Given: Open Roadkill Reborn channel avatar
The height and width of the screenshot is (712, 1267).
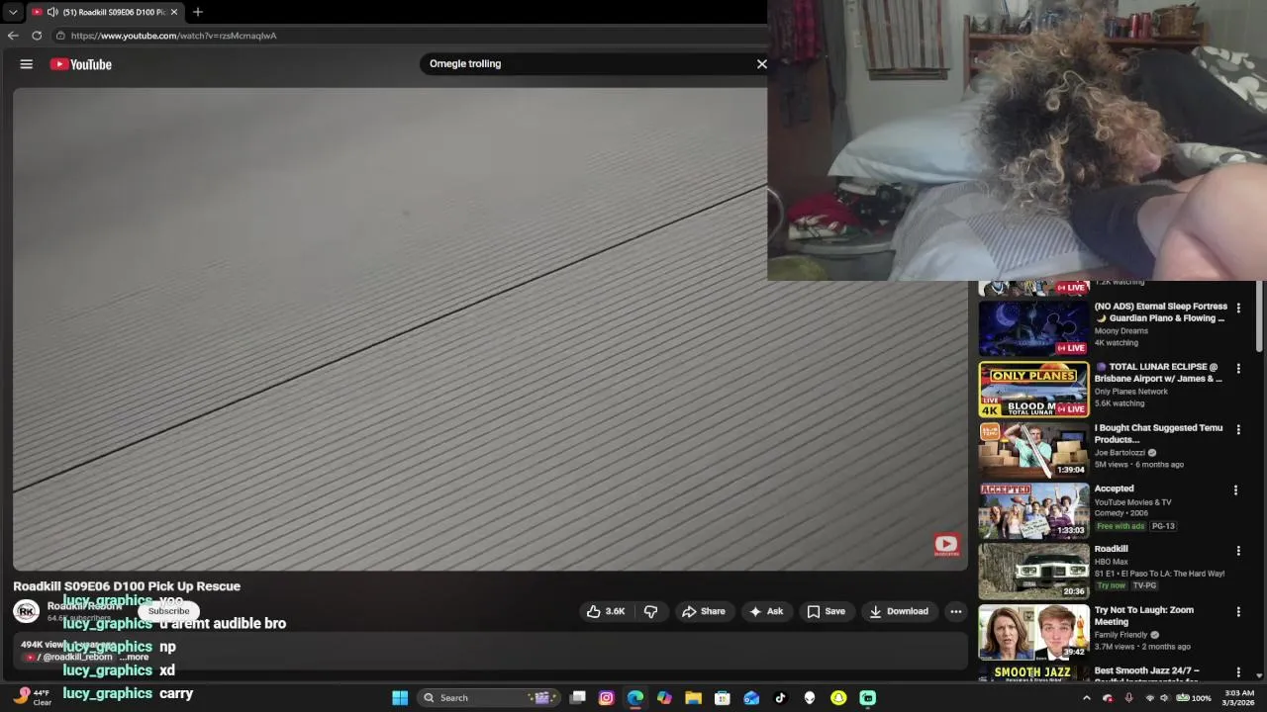Looking at the screenshot, I should pyautogui.click(x=26, y=611).
